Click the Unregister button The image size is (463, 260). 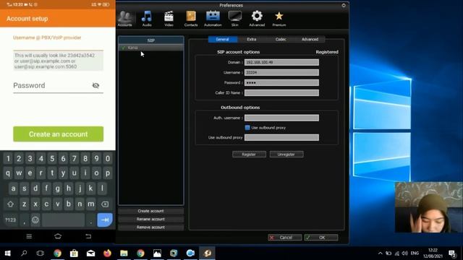[286, 154]
